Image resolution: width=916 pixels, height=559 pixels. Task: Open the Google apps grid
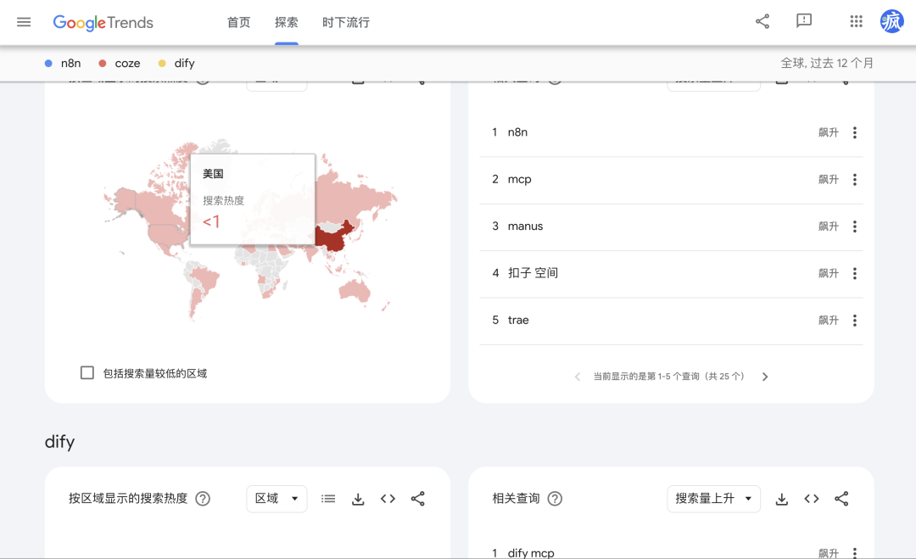click(856, 22)
